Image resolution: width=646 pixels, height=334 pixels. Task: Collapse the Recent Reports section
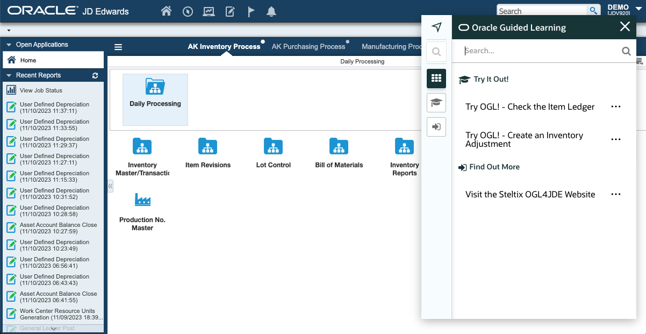pos(9,75)
